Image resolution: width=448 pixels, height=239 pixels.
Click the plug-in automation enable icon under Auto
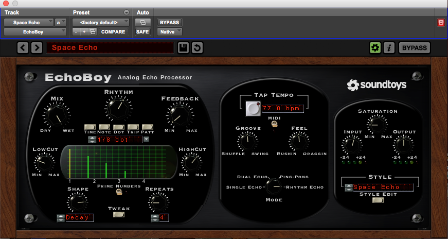click(142, 22)
